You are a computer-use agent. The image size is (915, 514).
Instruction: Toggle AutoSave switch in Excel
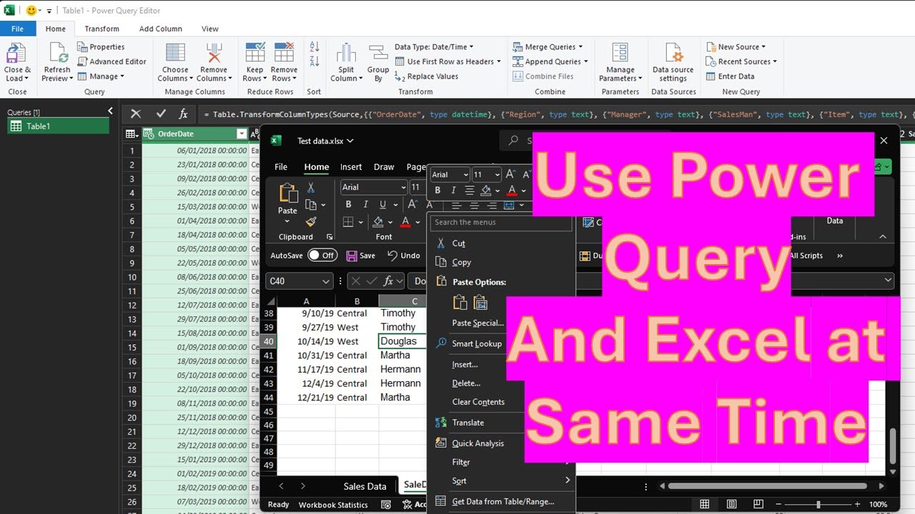coord(322,256)
